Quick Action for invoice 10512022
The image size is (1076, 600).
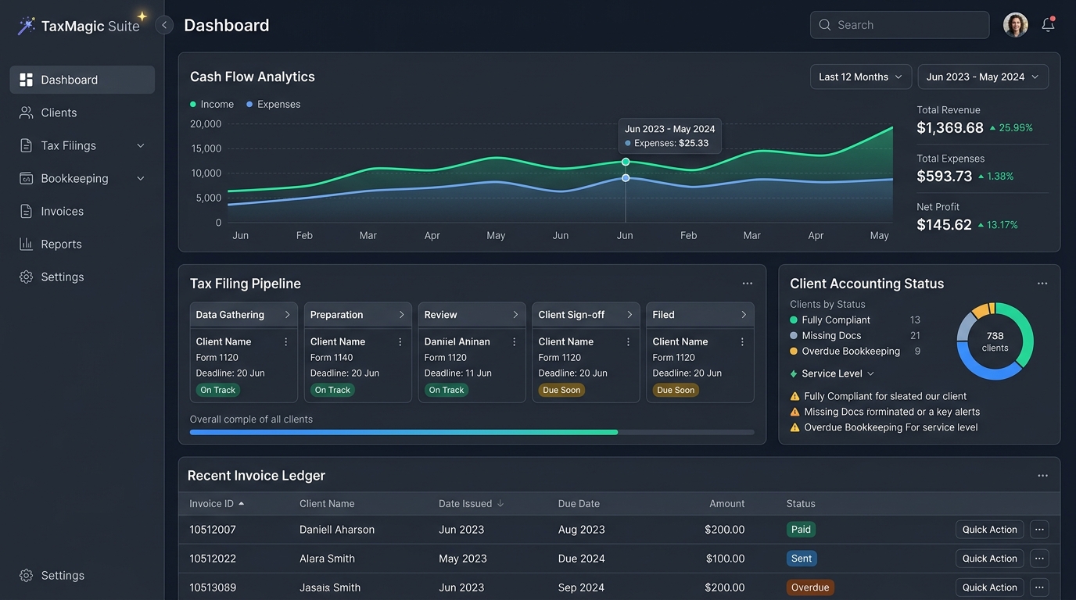pyautogui.click(x=990, y=559)
